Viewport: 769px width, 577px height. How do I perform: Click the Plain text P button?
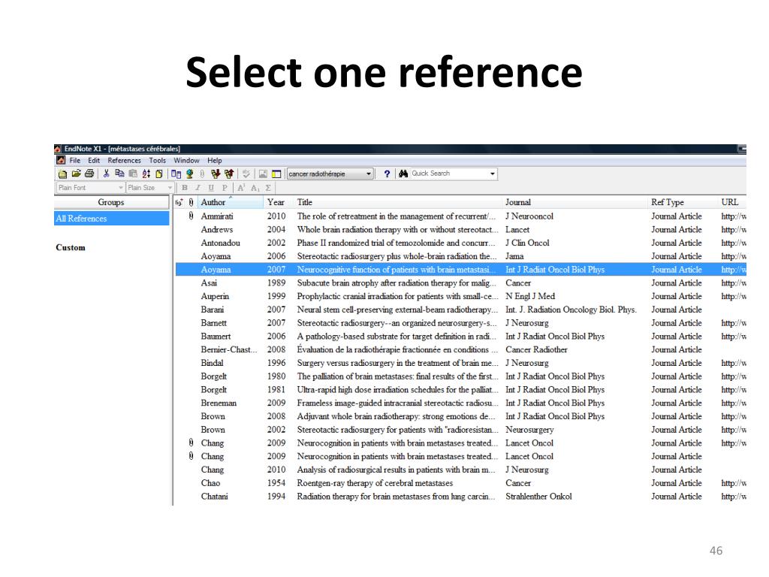[225, 187]
